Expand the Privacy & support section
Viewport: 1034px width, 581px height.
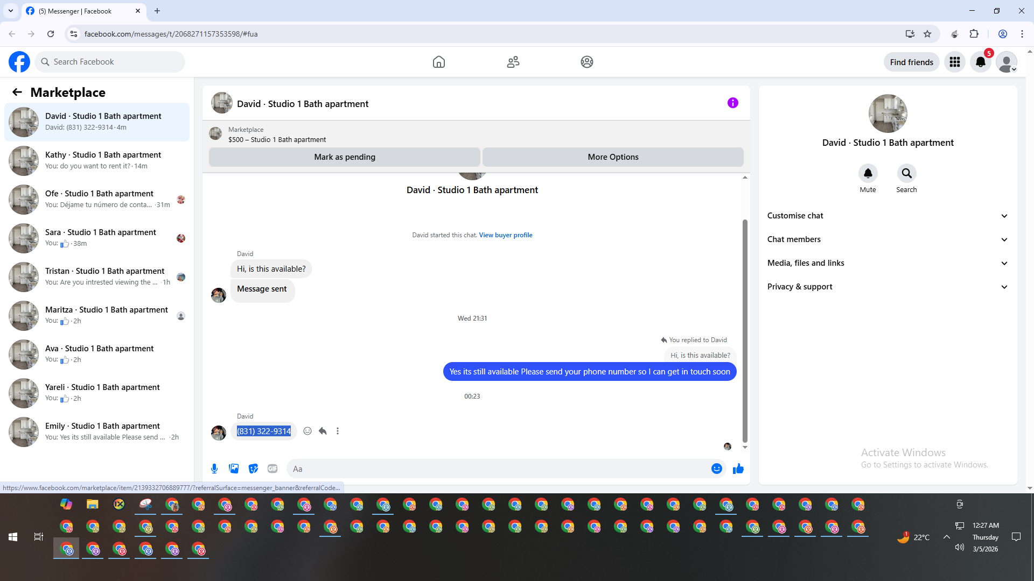coord(888,287)
